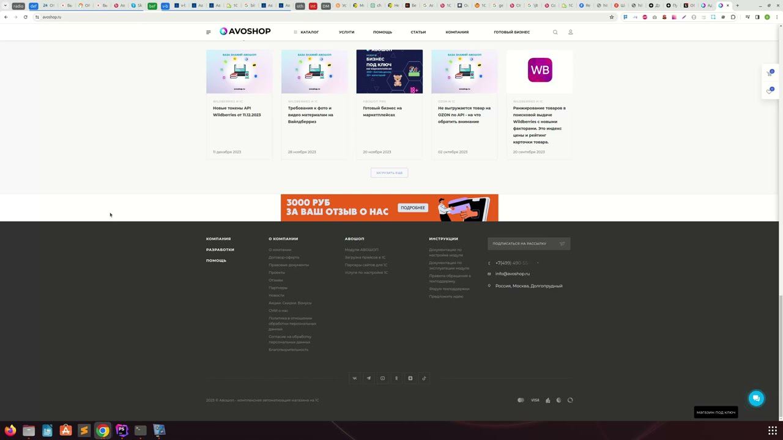The width and height of the screenshot is (783, 440).
Task: Open footer link Форум техподдержки
Action: pyautogui.click(x=449, y=289)
